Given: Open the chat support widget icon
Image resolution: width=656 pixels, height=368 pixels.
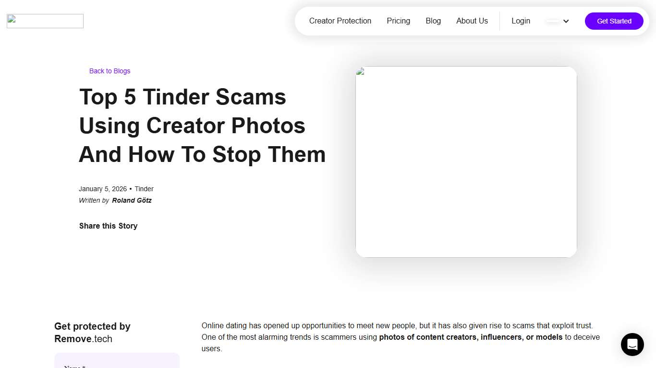Looking at the screenshot, I should click(632, 345).
